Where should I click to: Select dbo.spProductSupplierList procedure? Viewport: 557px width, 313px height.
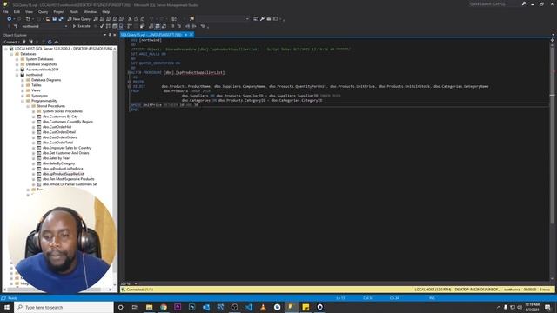(x=64, y=174)
